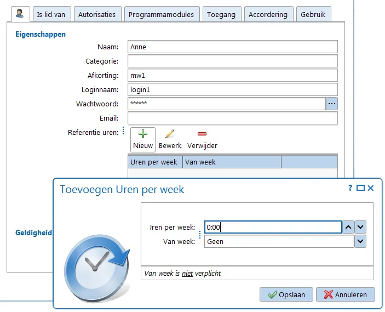This screenshot has height=312, width=385.
Task: Expand the Van week dropdown arrow
Action: click(360, 241)
